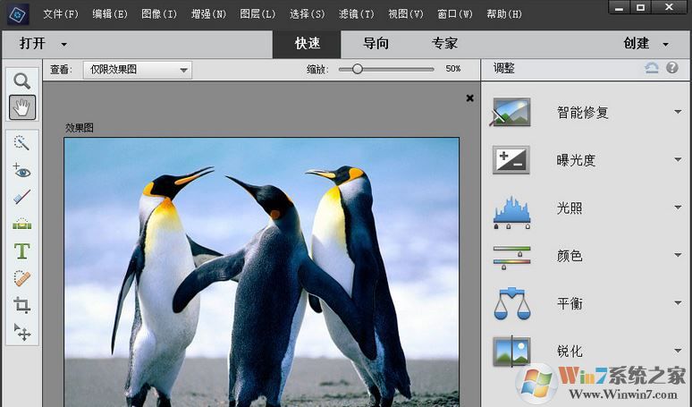Image resolution: width=692 pixels, height=407 pixels.
Task: Open the 文件(F) menu
Action: pyautogui.click(x=61, y=14)
